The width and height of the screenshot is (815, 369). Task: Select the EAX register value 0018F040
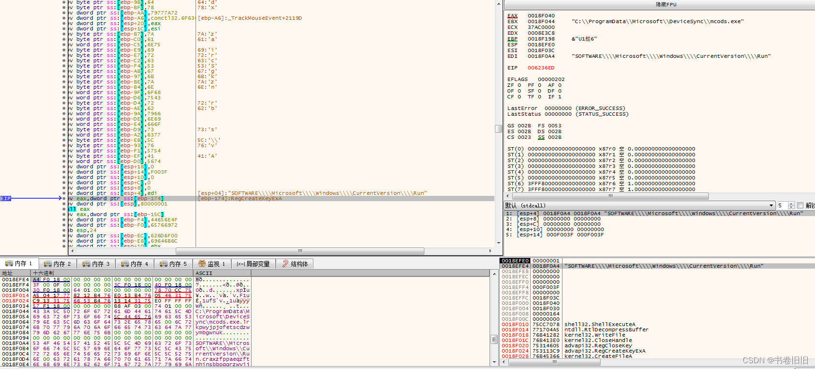(x=541, y=16)
